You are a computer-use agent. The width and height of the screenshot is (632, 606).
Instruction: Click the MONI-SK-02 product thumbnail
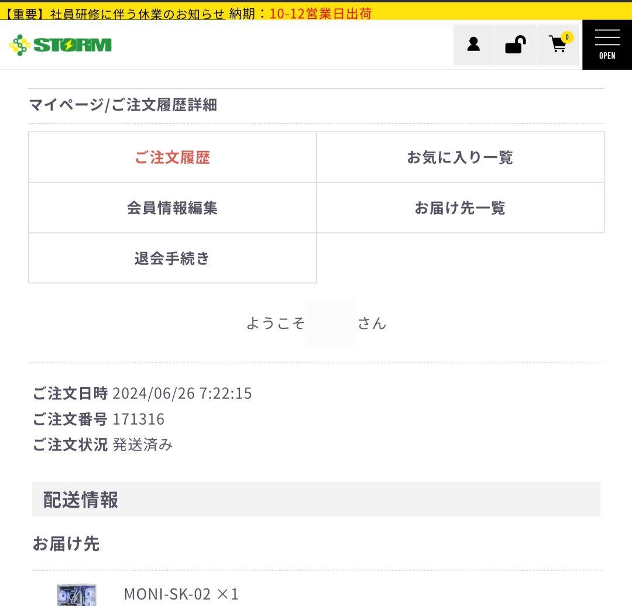[x=77, y=594]
